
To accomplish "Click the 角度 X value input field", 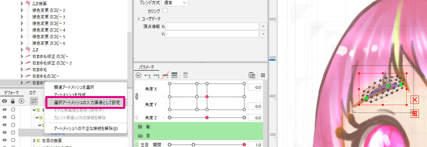I will pos(254,87).
